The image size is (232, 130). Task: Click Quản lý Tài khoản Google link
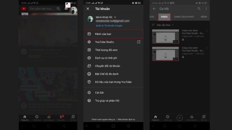pos(109,26)
